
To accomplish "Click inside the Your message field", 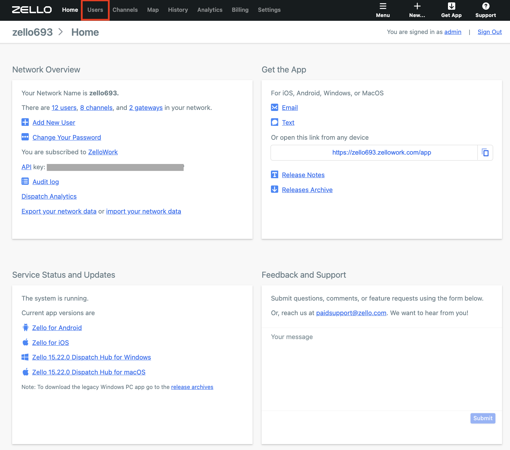I will point(381,367).
